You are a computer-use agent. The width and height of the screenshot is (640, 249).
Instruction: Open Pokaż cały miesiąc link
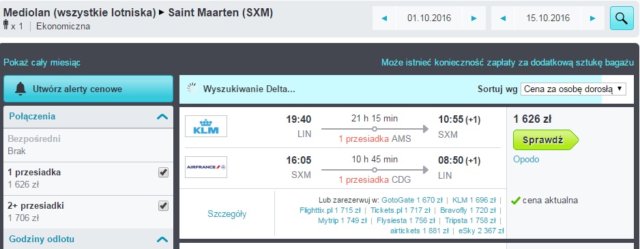[42, 63]
